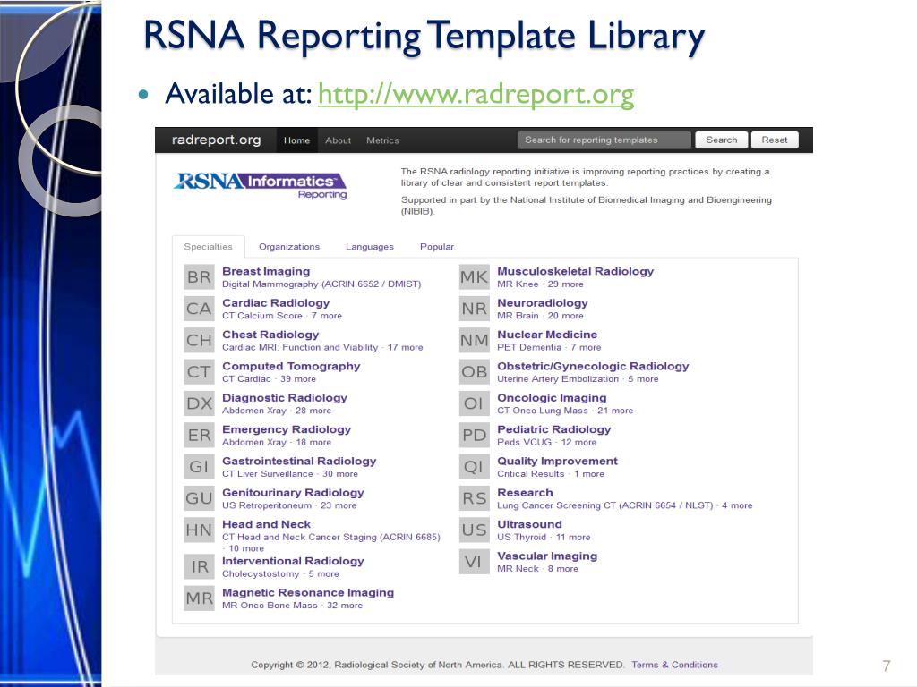Open the Oncologic Imaging heading link
Viewport: 917px width, 687px height.
(x=552, y=397)
